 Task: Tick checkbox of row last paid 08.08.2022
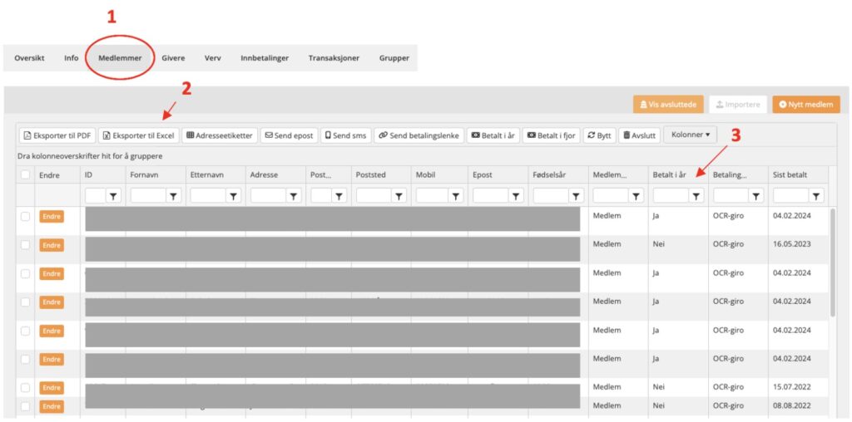[25, 406]
